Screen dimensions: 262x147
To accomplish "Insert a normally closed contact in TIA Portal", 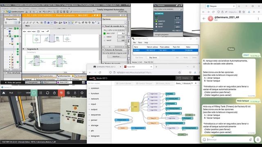I will (29, 31).
